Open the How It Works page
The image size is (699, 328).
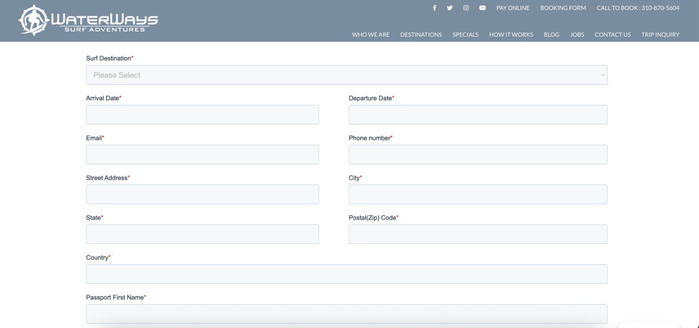pyautogui.click(x=511, y=34)
